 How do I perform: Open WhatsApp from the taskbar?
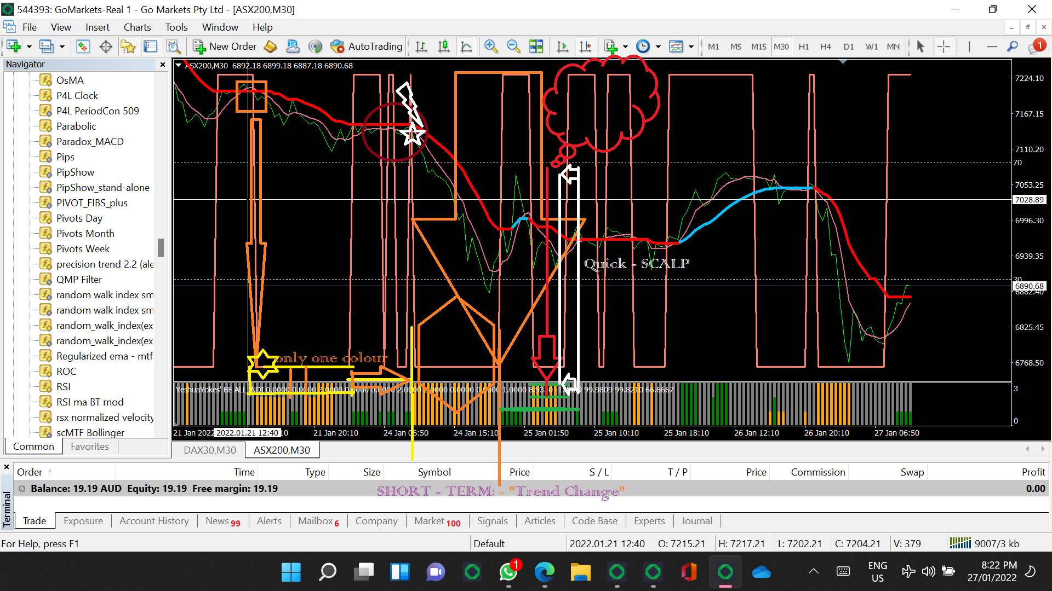coord(508,572)
